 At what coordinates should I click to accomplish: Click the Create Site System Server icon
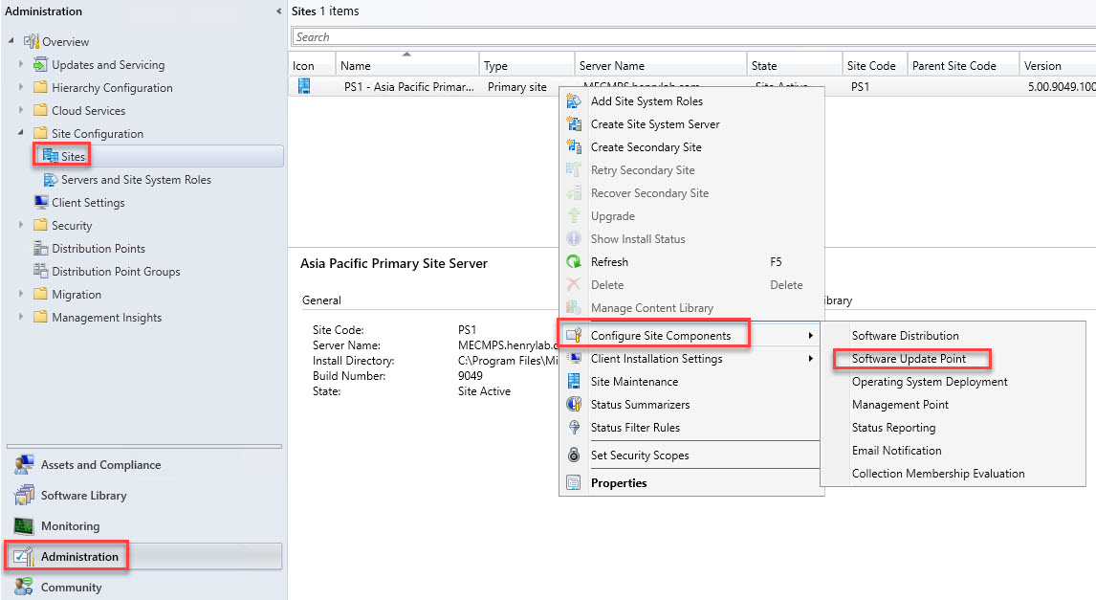click(x=574, y=124)
